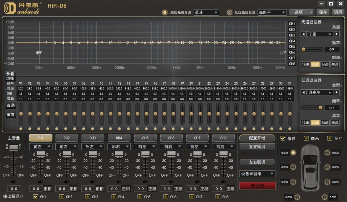Expand the 贝塞尔 low-pass filter type dropdown
The height and width of the screenshot is (202, 347).
click(320, 92)
